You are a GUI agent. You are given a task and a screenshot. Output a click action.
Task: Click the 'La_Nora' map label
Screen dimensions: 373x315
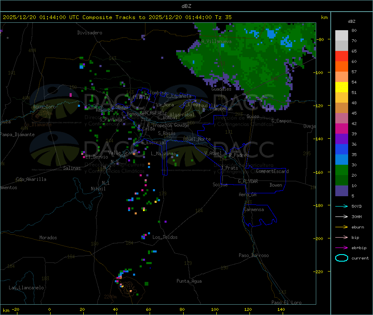click(165, 105)
